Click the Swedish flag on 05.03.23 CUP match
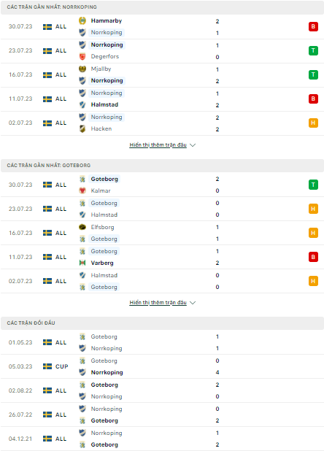The width and height of the screenshot is (324, 451). [x=47, y=366]
